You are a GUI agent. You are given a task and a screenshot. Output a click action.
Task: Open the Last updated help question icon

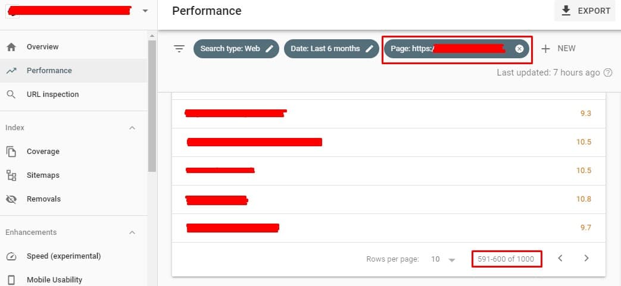(x=608, y=73)
